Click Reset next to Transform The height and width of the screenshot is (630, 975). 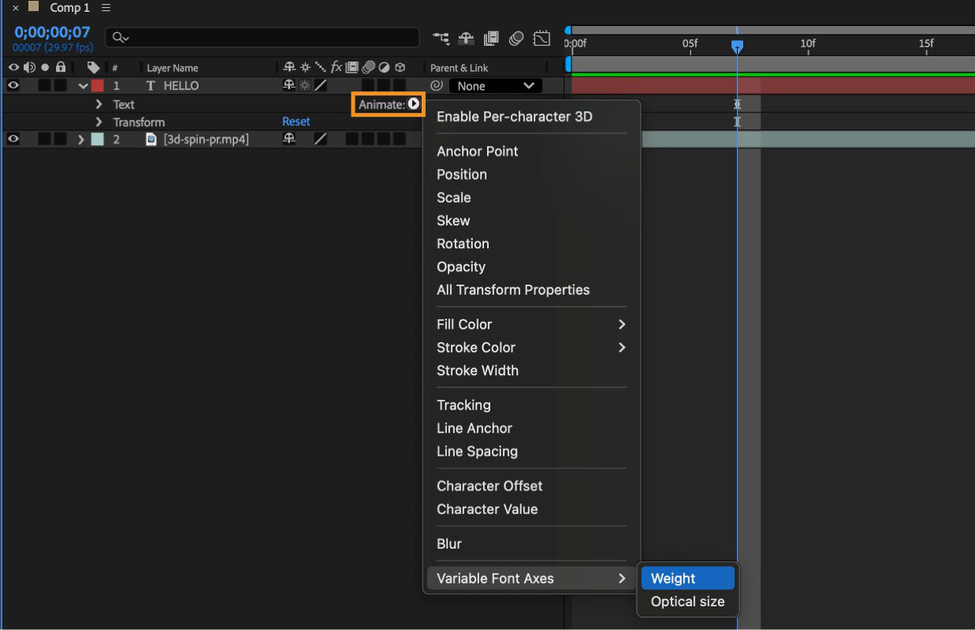point(296,121)
